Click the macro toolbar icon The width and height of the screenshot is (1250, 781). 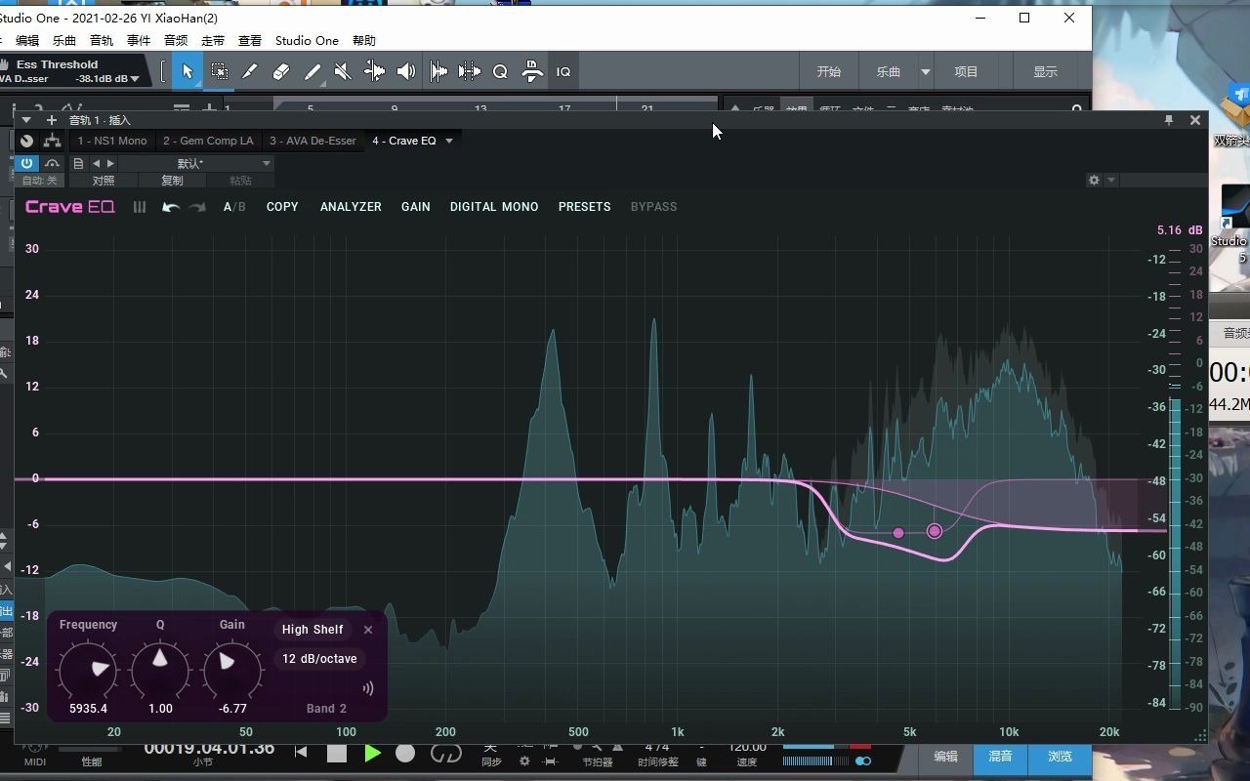pyautogui.click(x=532, y=71)
